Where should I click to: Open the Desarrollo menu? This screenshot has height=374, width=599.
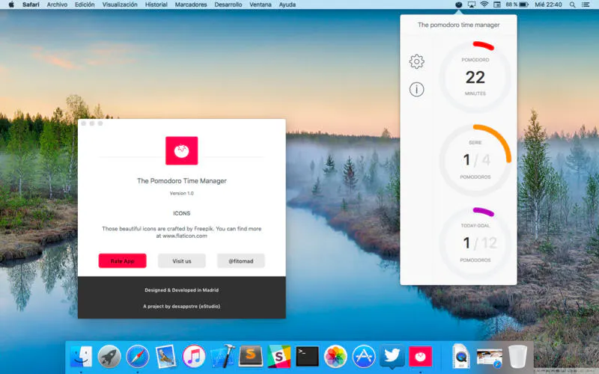[x=228, y=4]
